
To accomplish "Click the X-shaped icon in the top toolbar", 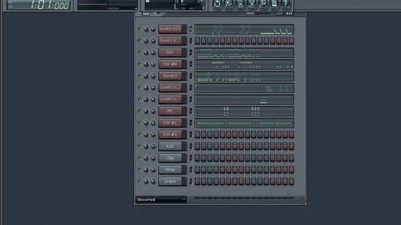I will point(251,4).
